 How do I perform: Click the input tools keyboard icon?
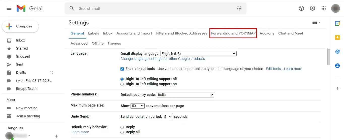(315, 23)
